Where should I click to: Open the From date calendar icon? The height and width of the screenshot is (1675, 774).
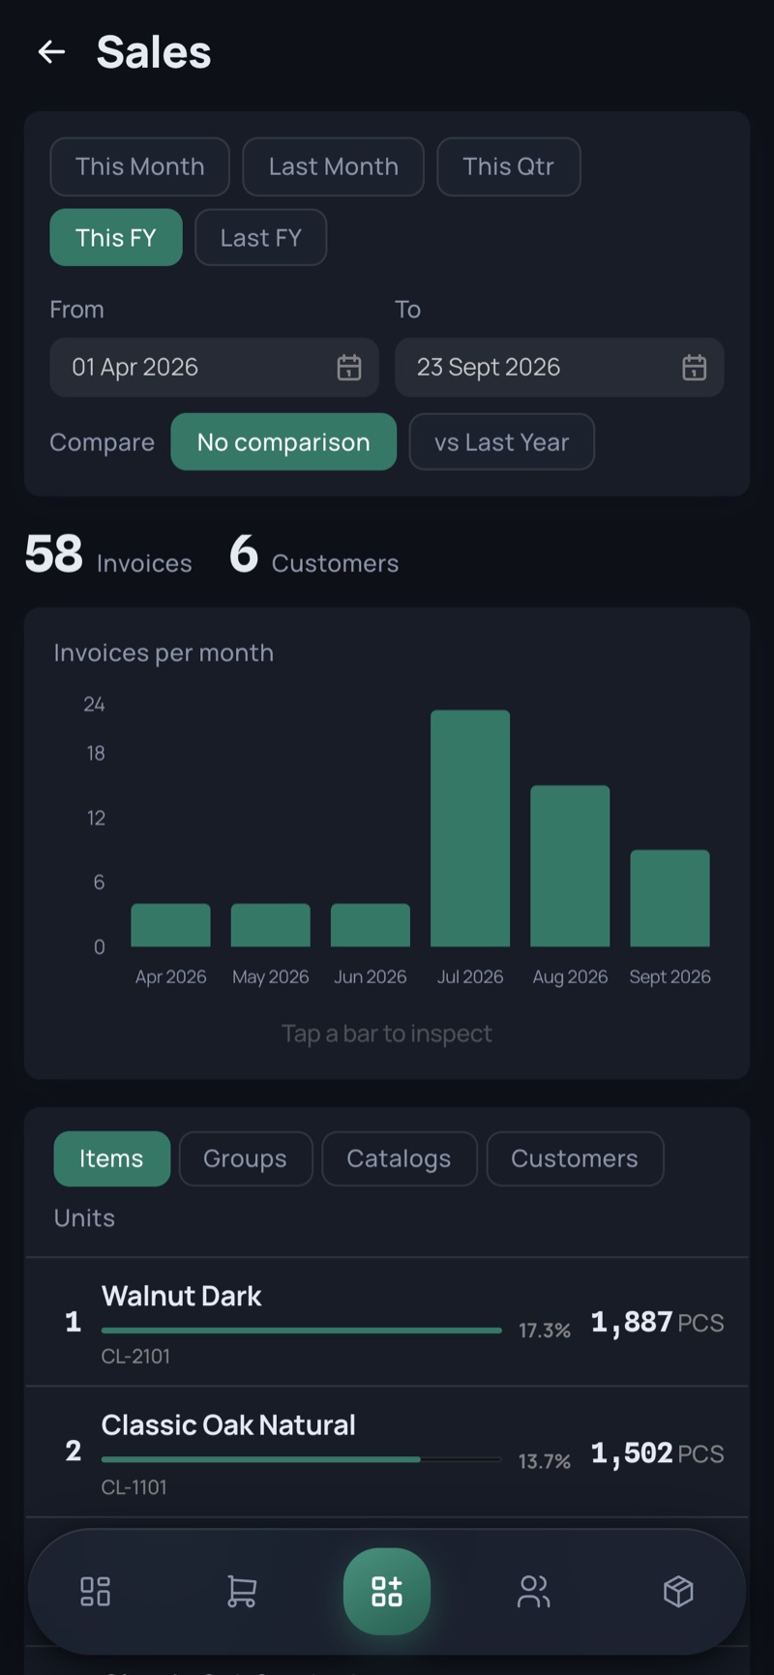click(x=349, y=368)
